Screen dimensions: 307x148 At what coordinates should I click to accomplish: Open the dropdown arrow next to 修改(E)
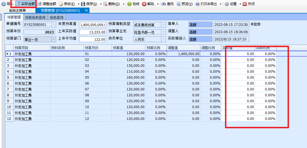79,4
